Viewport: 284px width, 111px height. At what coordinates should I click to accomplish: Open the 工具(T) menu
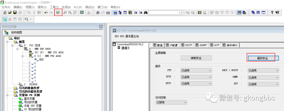[x=54, y=7]
